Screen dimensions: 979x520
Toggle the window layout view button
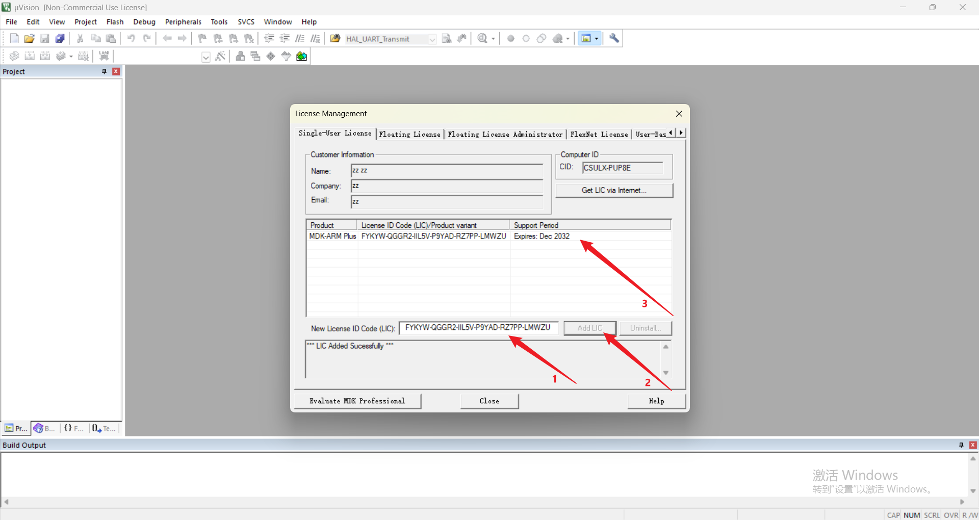click(x=586, y=38)
